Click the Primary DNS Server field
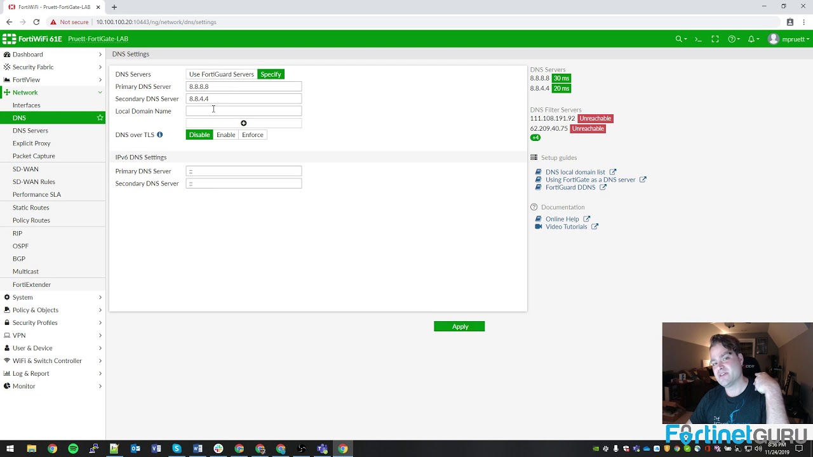 pos(244,86)
